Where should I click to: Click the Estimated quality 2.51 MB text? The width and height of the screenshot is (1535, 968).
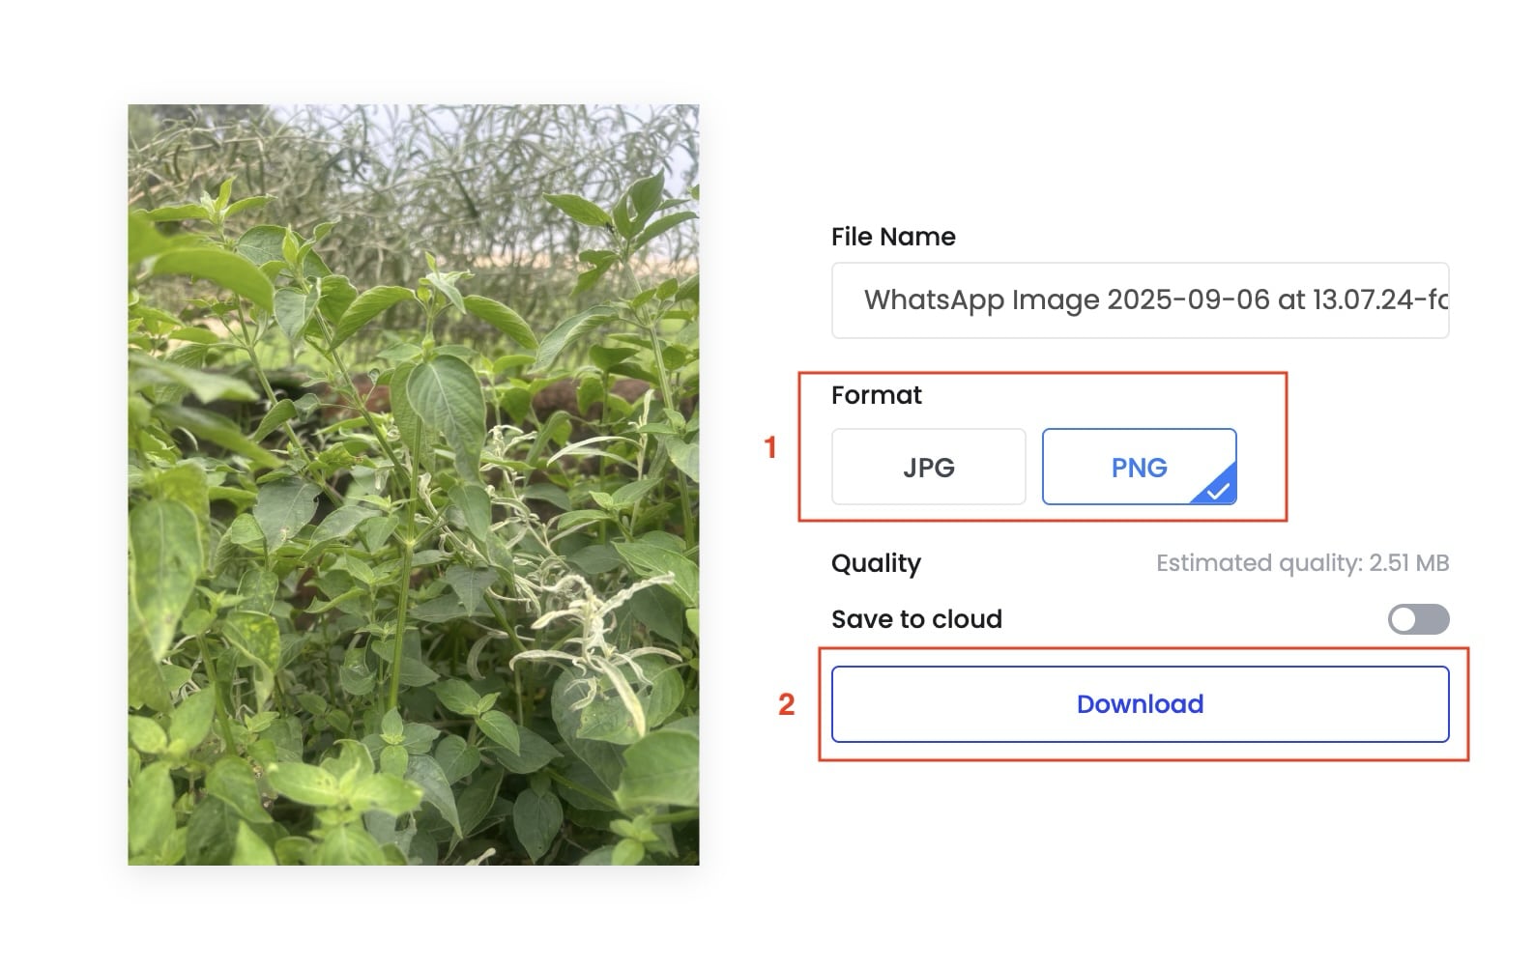(x=1302, y=563)
